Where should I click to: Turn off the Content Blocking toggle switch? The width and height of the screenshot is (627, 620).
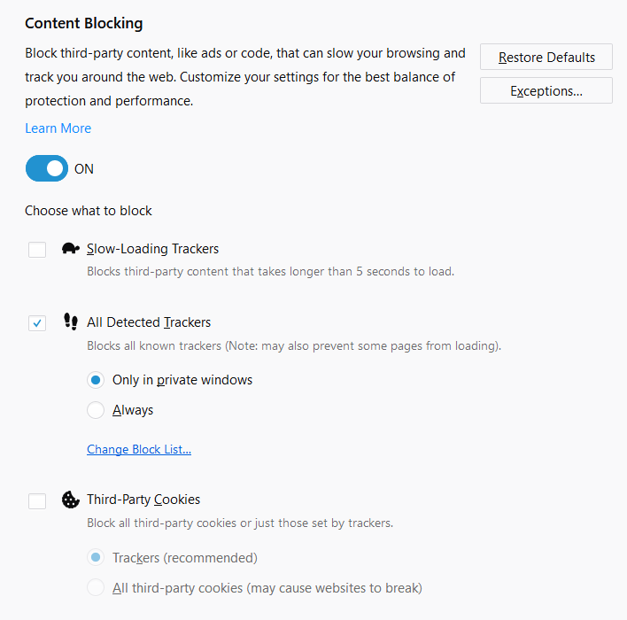click(47, 168)
